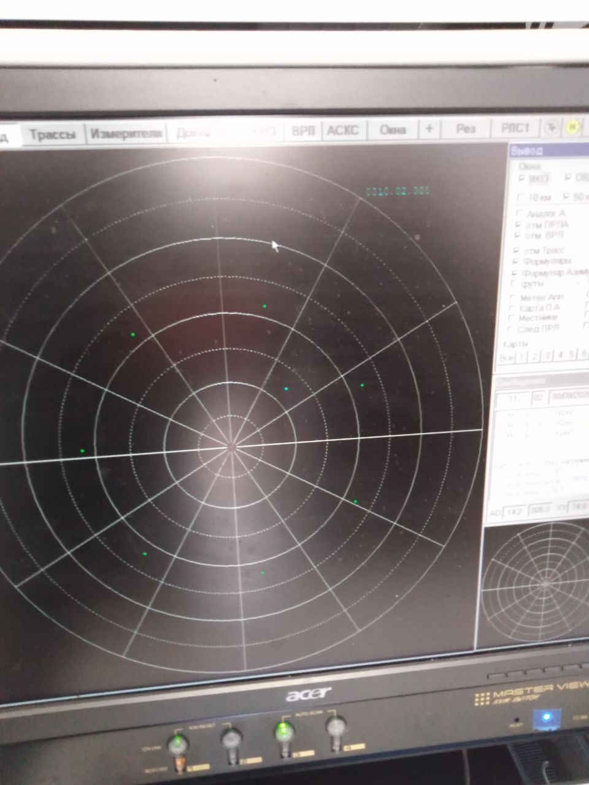Click the azimuth value field 305.3

tap(541, 510)
